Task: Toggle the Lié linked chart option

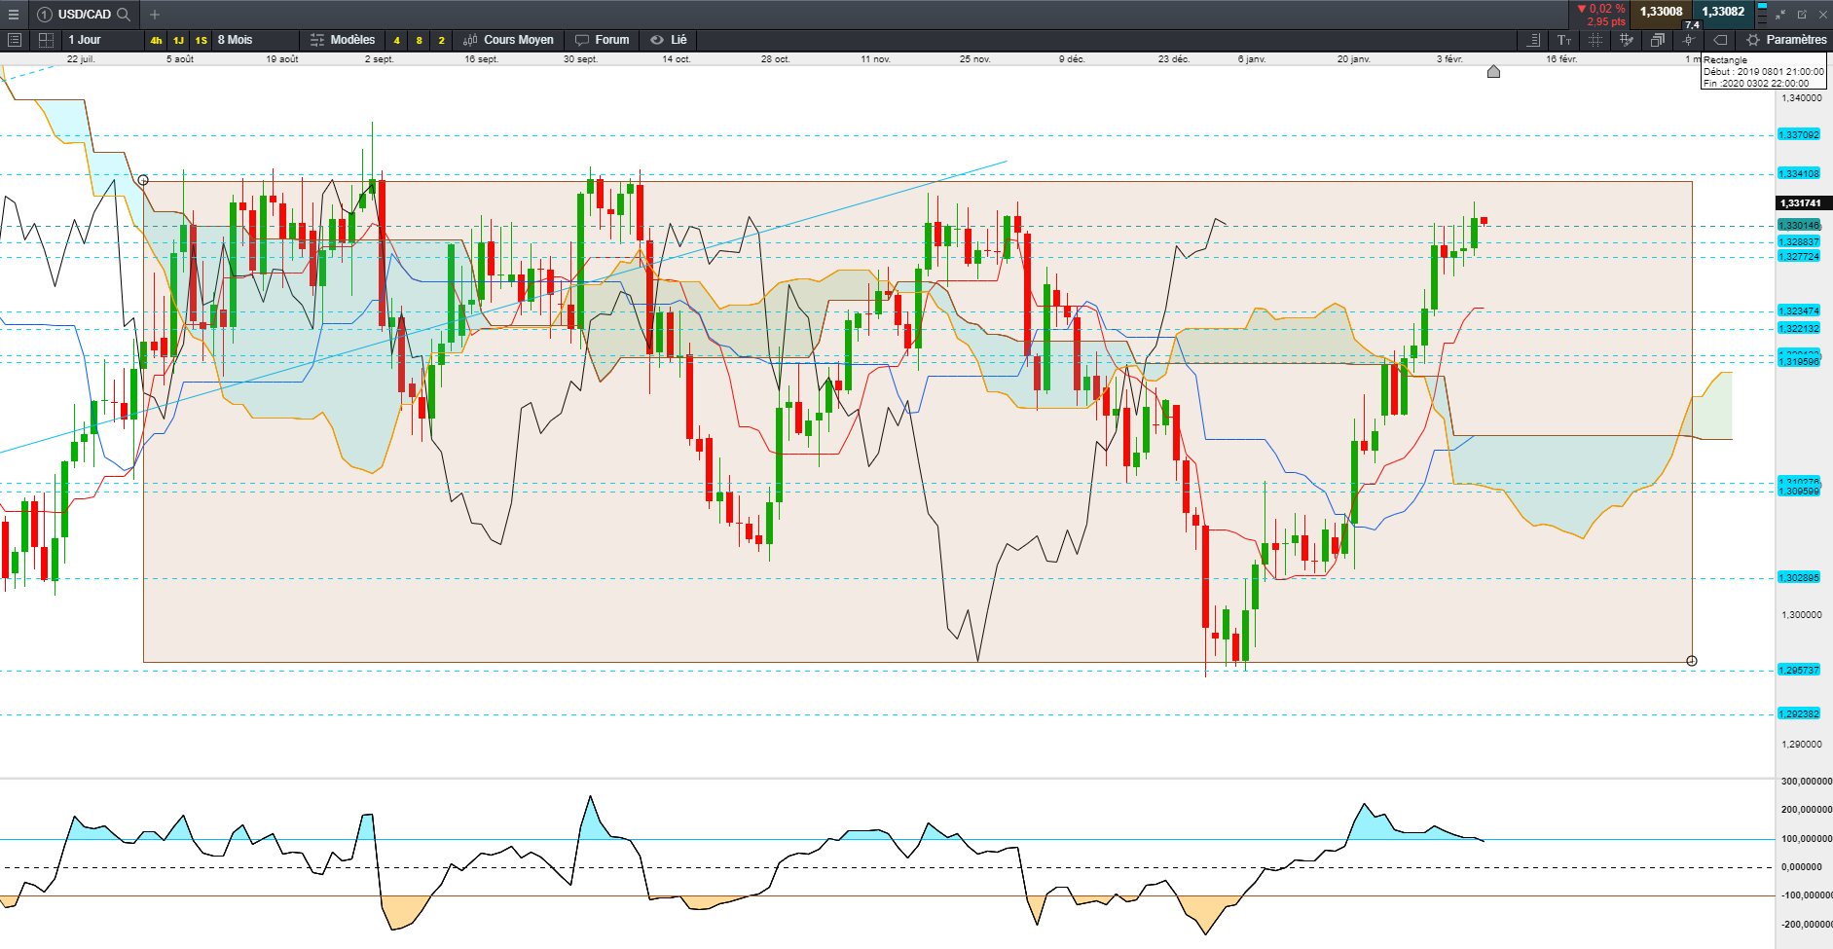Action: coord(669,40)
